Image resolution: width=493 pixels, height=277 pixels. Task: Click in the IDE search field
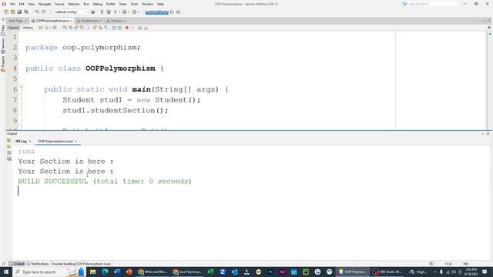coord(433,4)
